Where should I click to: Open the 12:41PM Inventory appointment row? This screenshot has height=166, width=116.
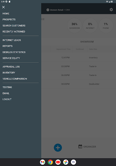(x=79, y=58)
